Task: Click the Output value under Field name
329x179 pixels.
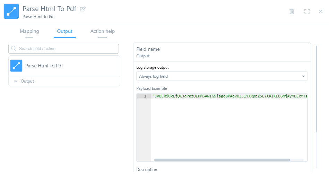Action: click(143, 56)
